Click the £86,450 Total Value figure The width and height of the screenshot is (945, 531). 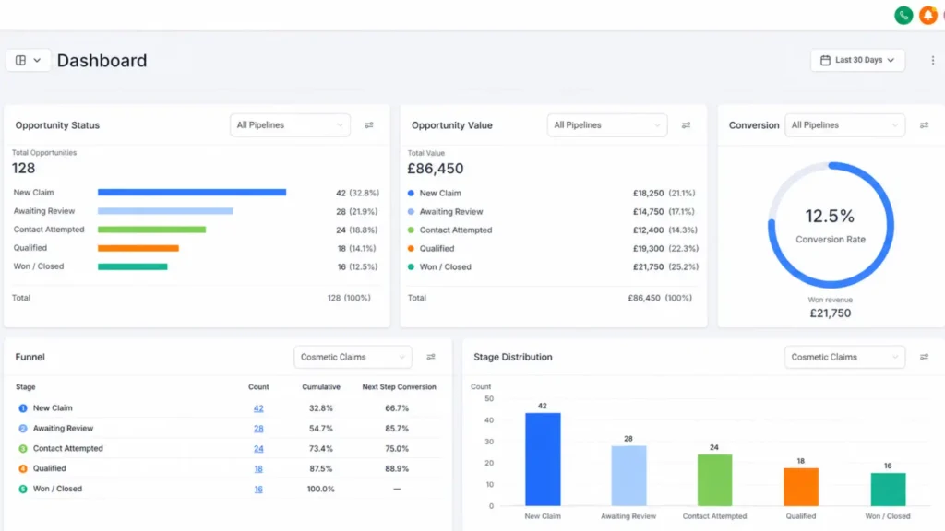[x=436, y=169]
